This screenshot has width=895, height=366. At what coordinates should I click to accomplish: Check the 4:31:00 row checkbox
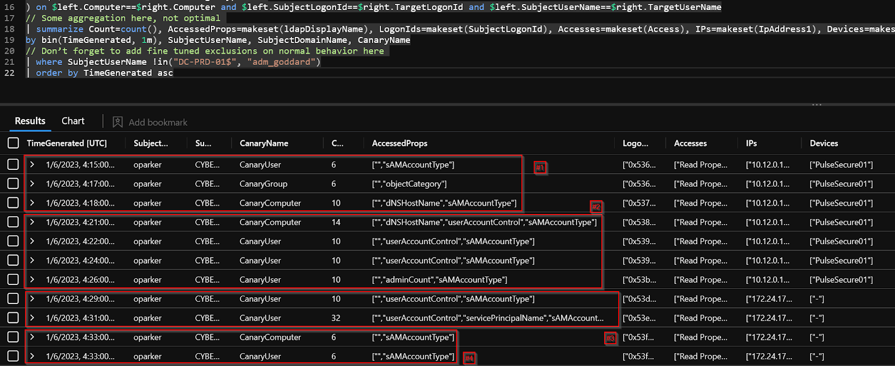(13, 317)
